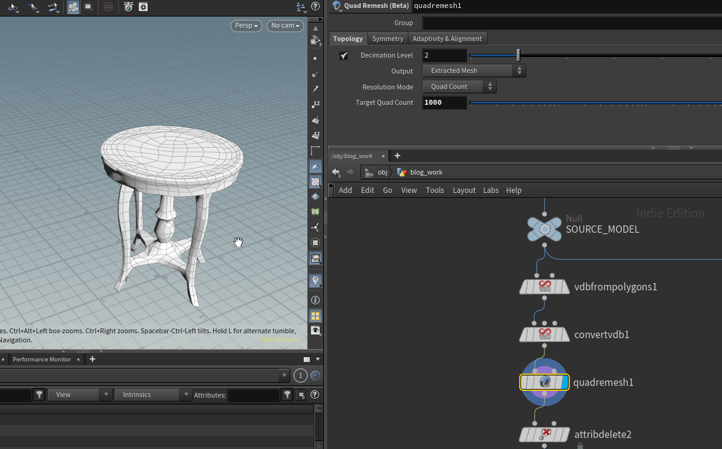Expand the node path dropdown arrow in spreadsheet
722x449 pixels.
coord(284,375)
